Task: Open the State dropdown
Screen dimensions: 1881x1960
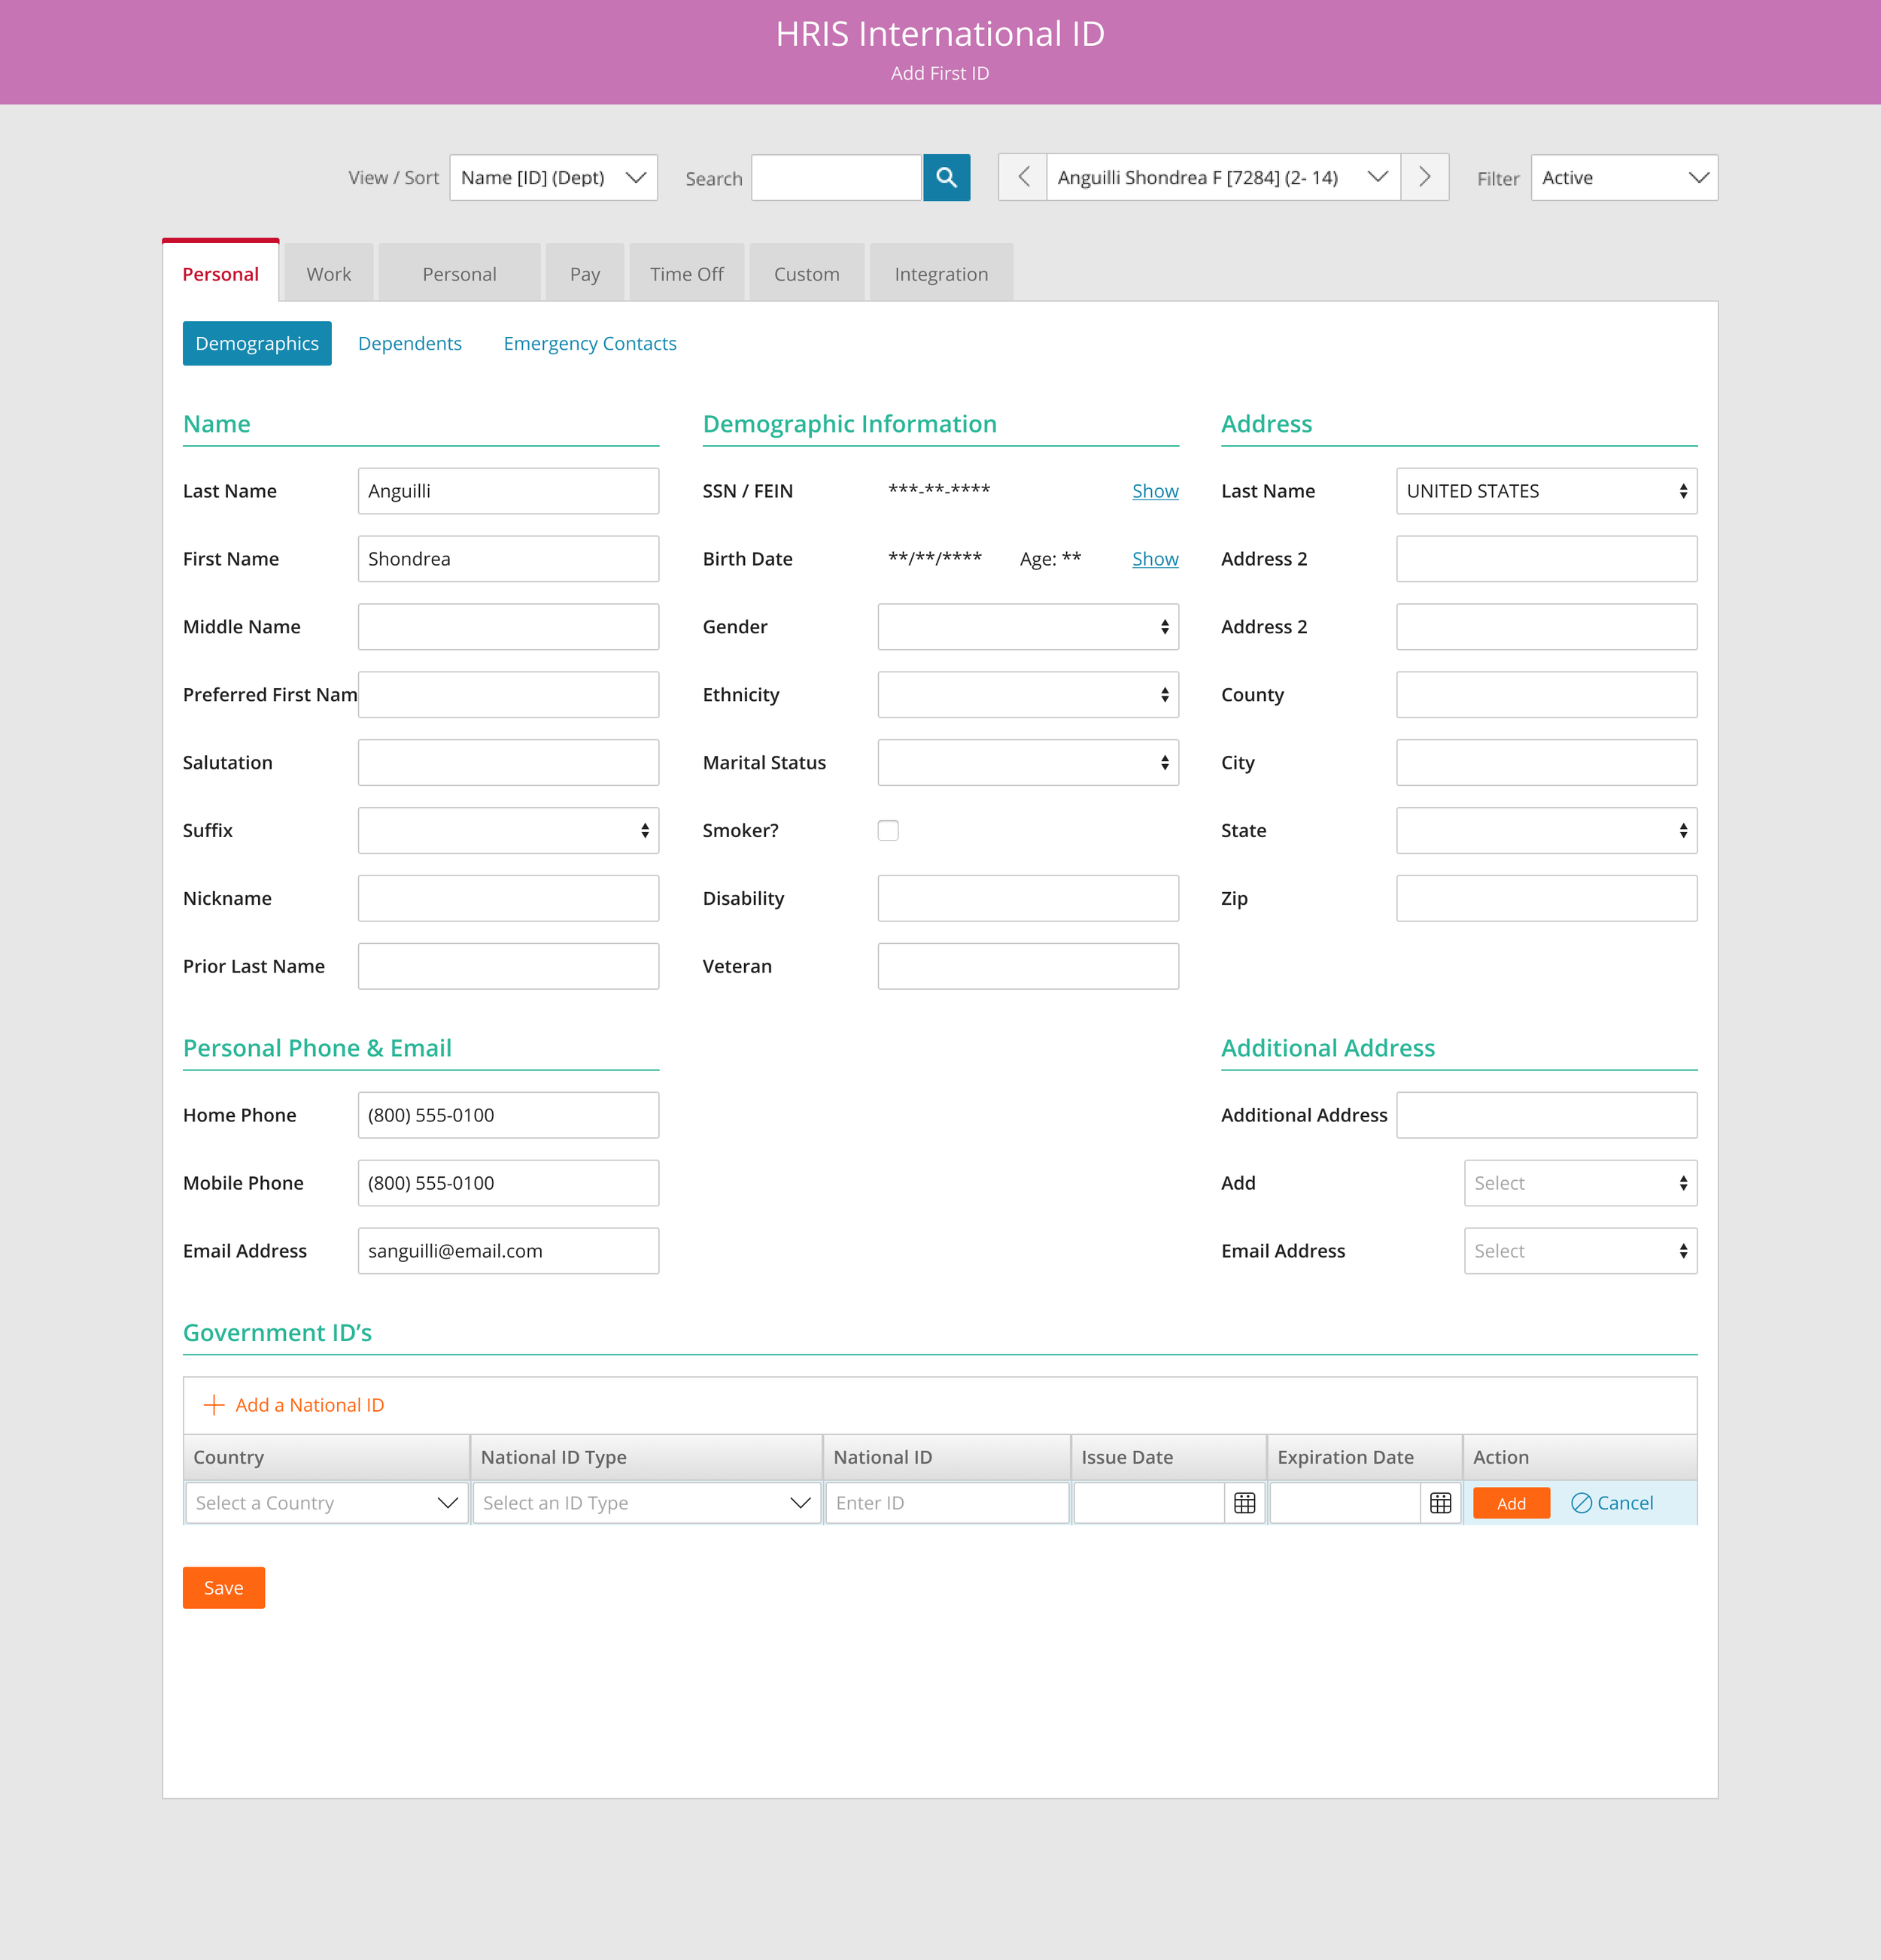Action: point(1547,830)
